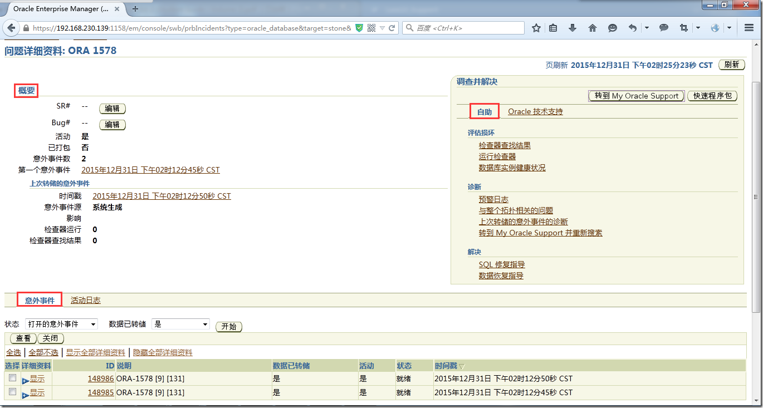Open the 与整个拓扑相关的问题 link

pos(516,210)
